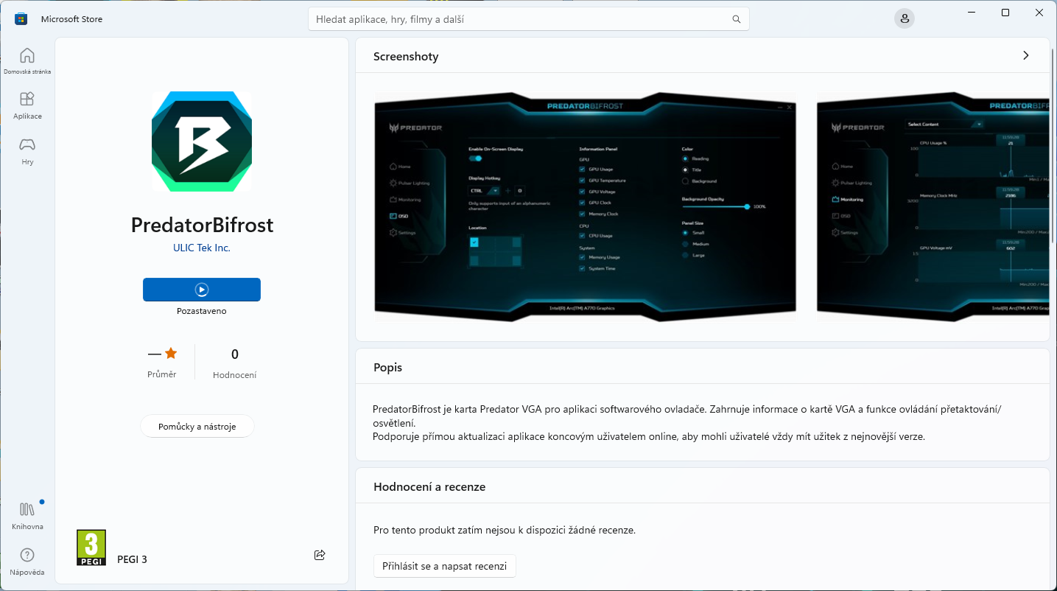This screenshot has width=1057, height=591.
Task: Resume the download with the Pozastaveno button
Action: [201, 289]
